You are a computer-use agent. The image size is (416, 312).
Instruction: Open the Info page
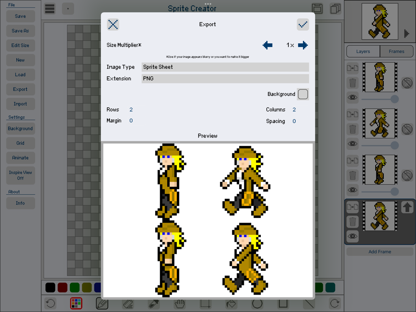click(x=20, y=203)
